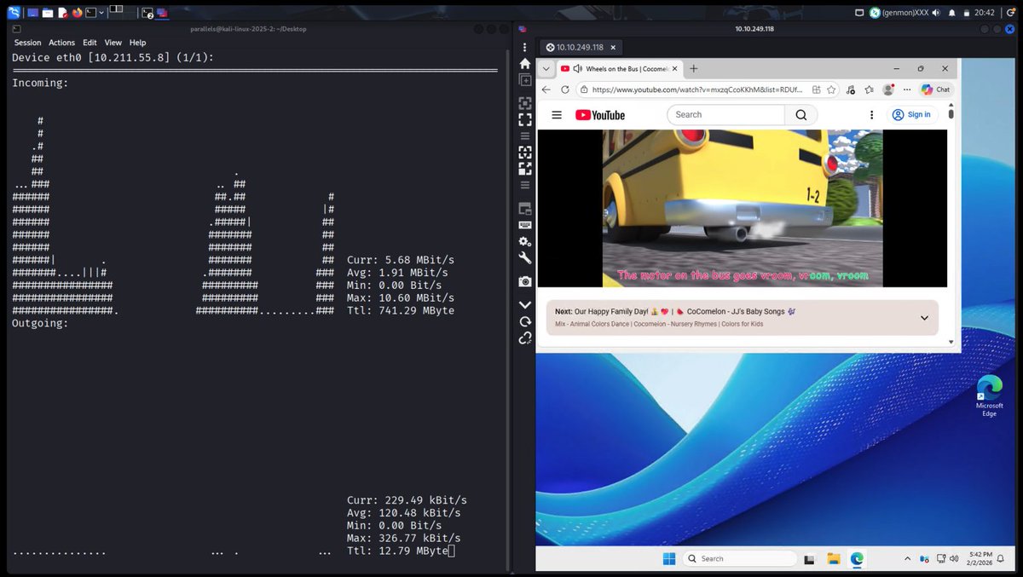Image resolution: width=1023 pixels, height=577 pixels.
Task: Open the Kali applications menu icon
Action: click(x=14, y=12)
